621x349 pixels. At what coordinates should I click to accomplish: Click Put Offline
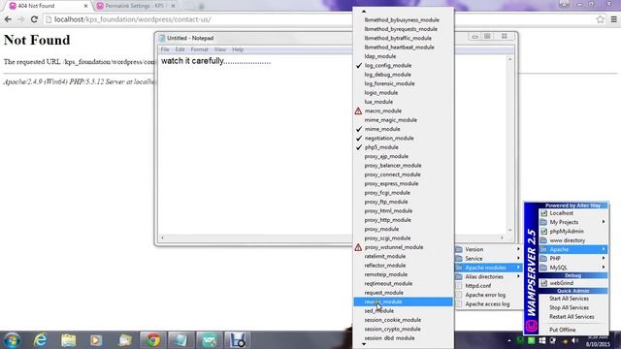point(573,330)
